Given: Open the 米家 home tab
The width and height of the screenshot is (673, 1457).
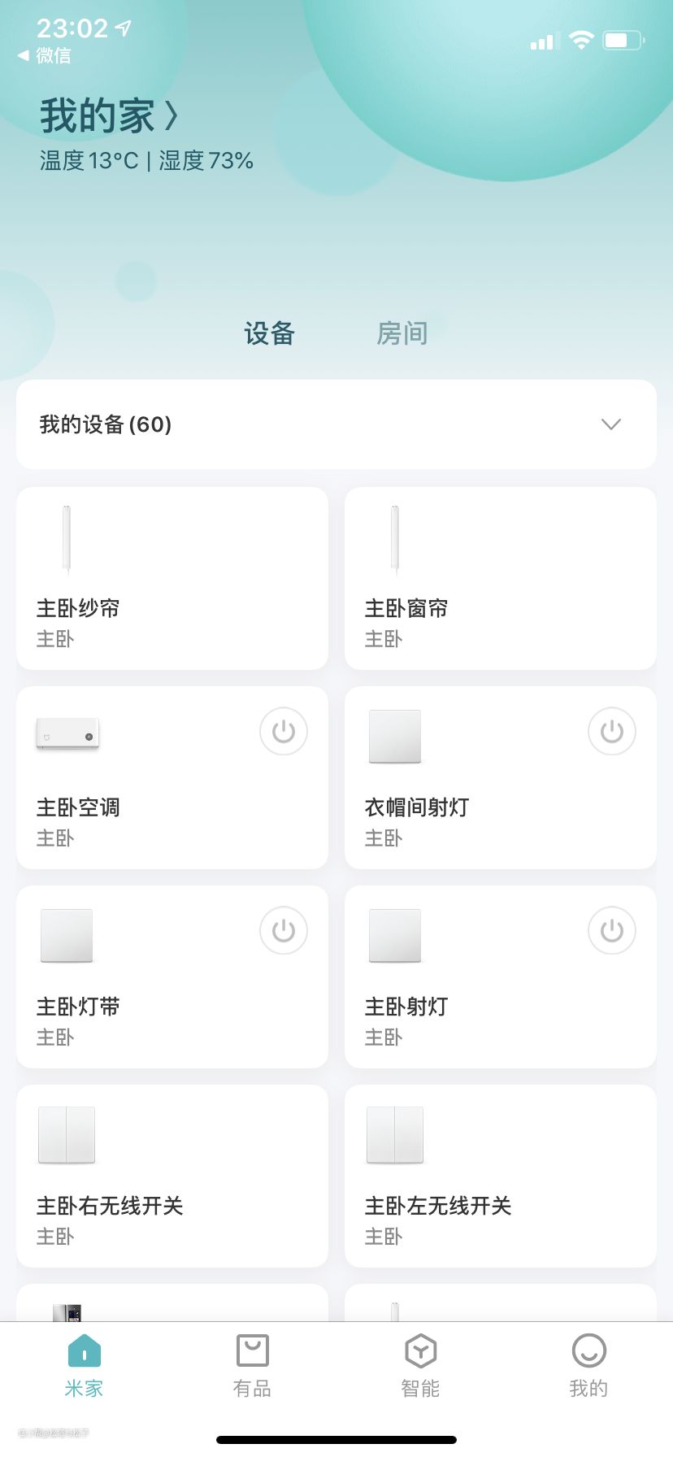Looking at the screenshot, I should (x=85, y=1365).
